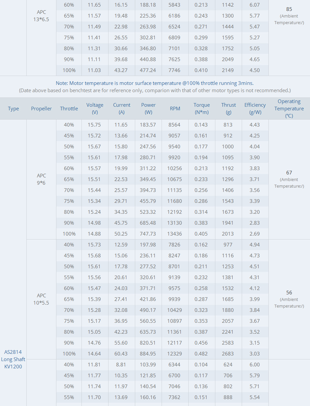This screenshot has height=406, width=310.
Task: Click the Thrust (g) column header
Action: click(x=229, y=109)
